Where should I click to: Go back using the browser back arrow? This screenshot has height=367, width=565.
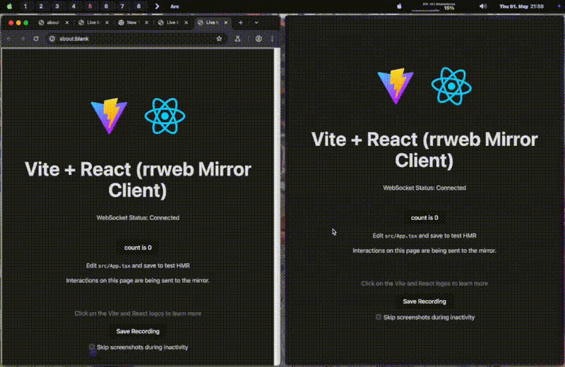[9, 39]
